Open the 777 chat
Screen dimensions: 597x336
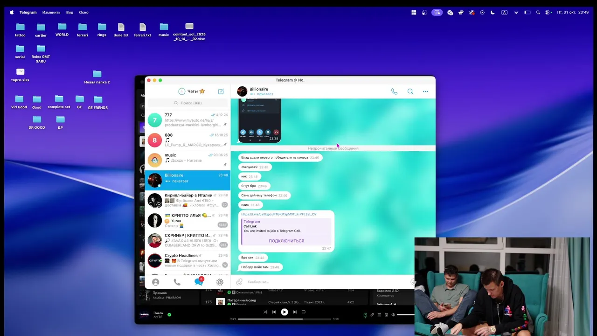click(187, 120)
